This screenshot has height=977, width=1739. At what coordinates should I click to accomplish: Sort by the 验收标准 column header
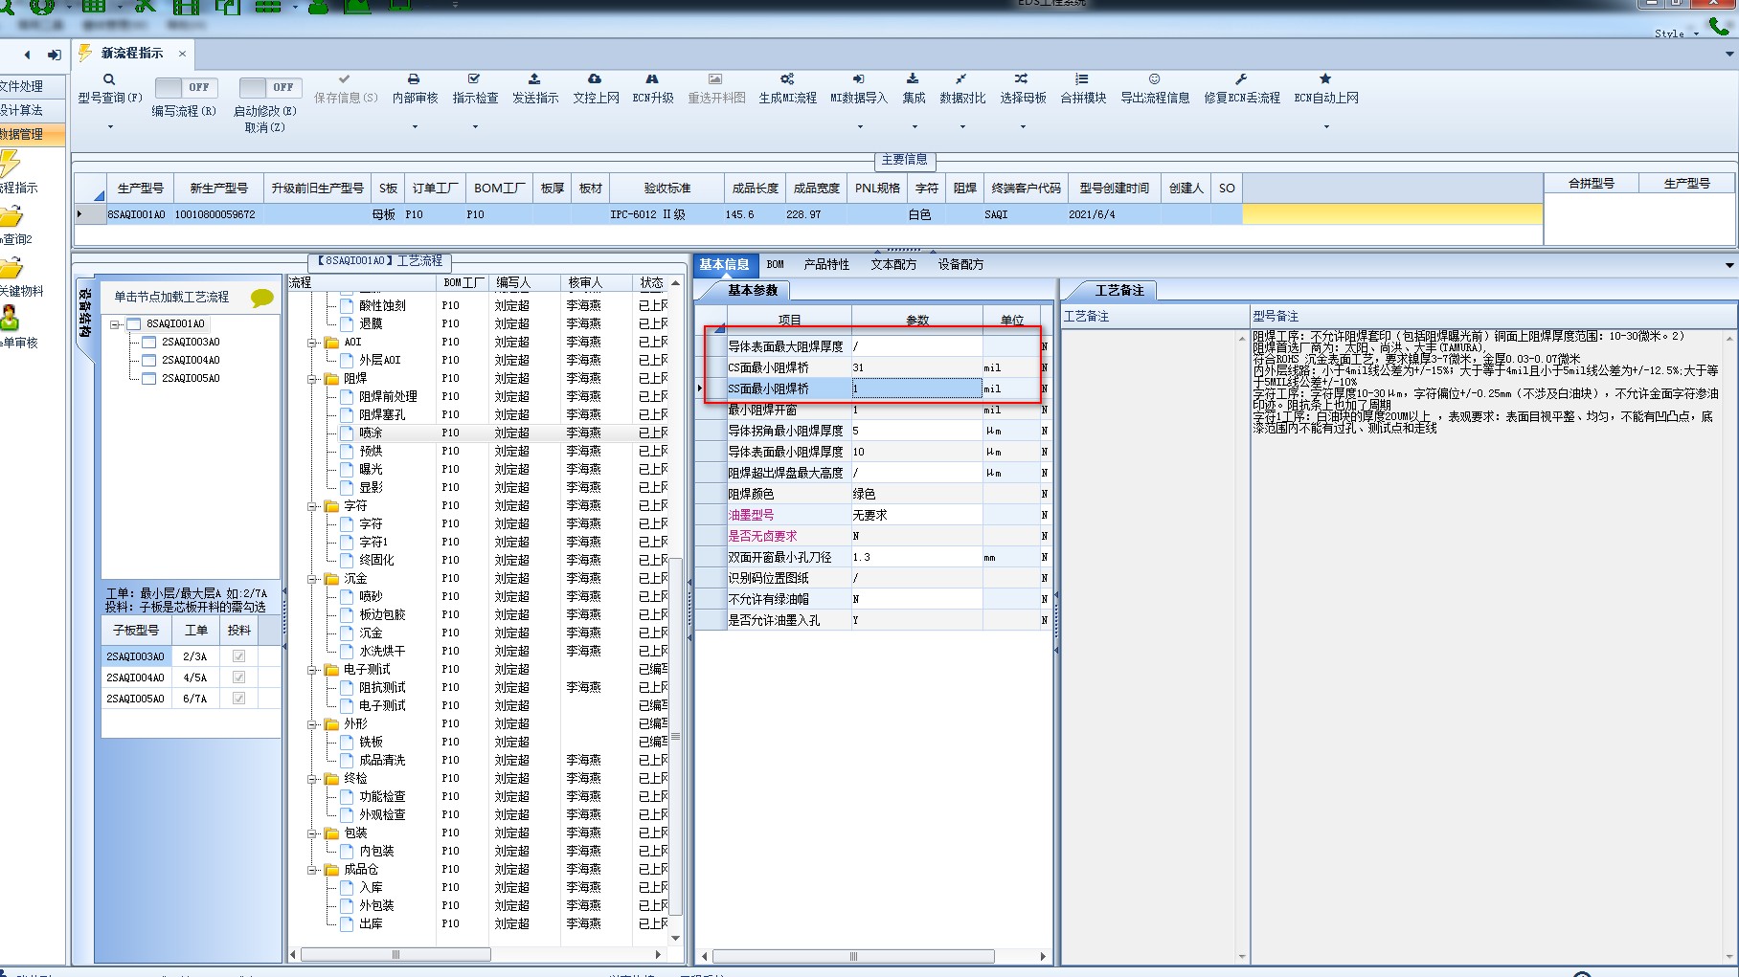(666, 189)
